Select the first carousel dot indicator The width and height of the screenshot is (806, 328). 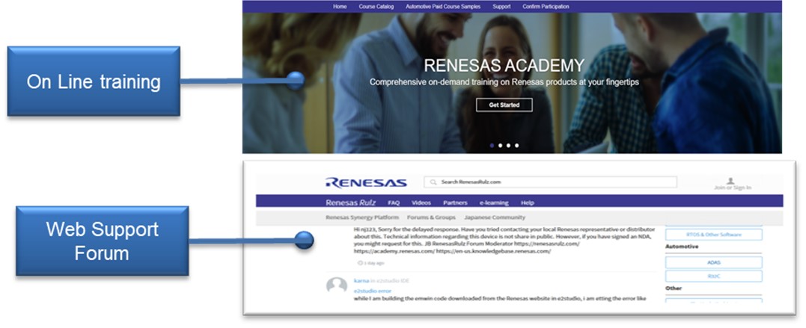pos(492,145)
